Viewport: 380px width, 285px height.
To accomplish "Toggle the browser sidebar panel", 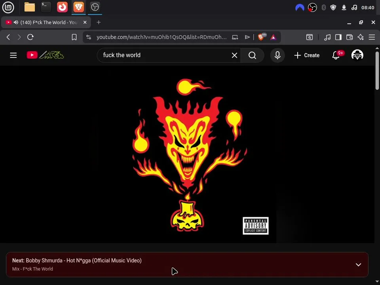I will pos(338,37).
